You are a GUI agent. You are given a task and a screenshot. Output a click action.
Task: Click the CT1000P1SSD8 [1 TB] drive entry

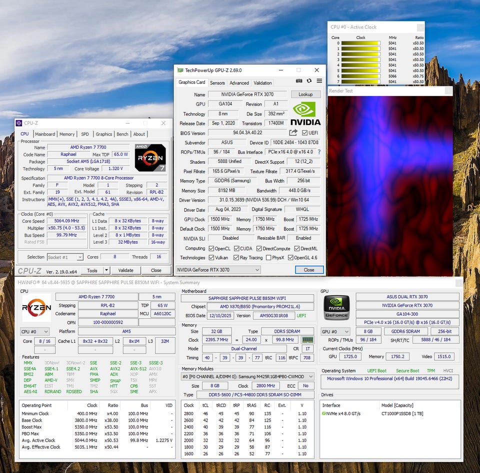(402, 414)
